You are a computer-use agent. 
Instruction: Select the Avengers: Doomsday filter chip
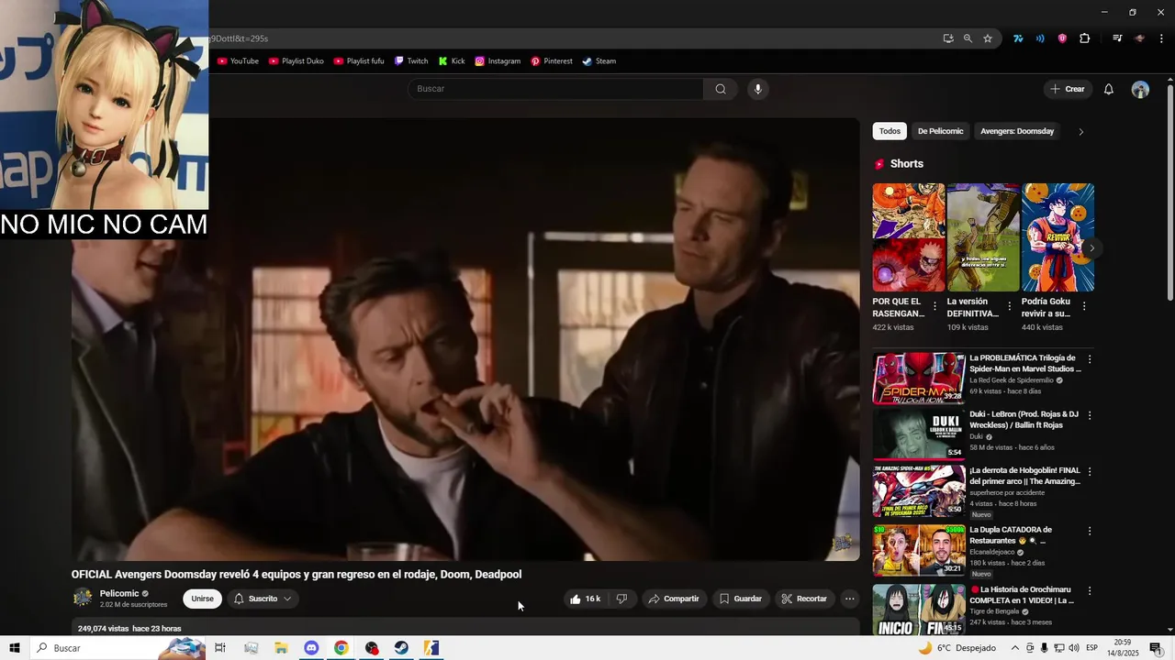[1017, 131]
